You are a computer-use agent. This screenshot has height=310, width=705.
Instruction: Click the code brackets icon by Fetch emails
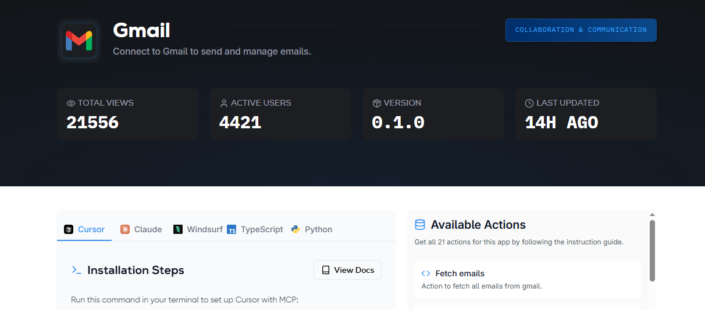tap(426, 273)
